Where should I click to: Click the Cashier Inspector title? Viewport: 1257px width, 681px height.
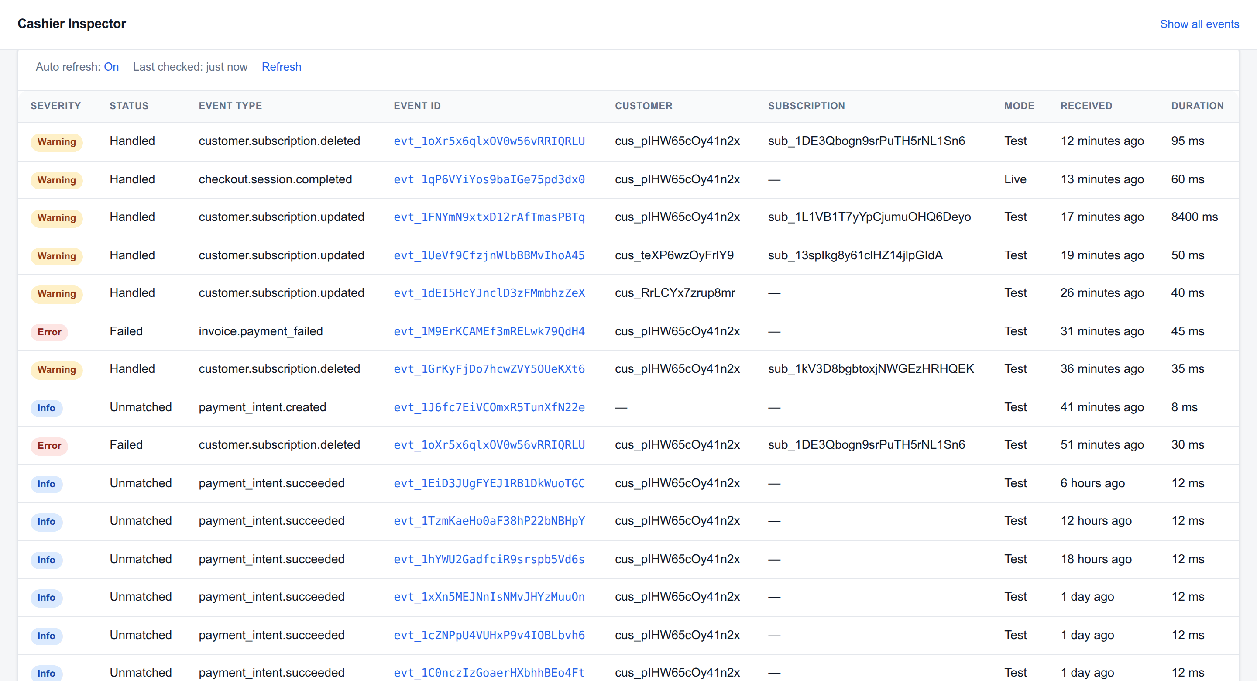point(72,24)
